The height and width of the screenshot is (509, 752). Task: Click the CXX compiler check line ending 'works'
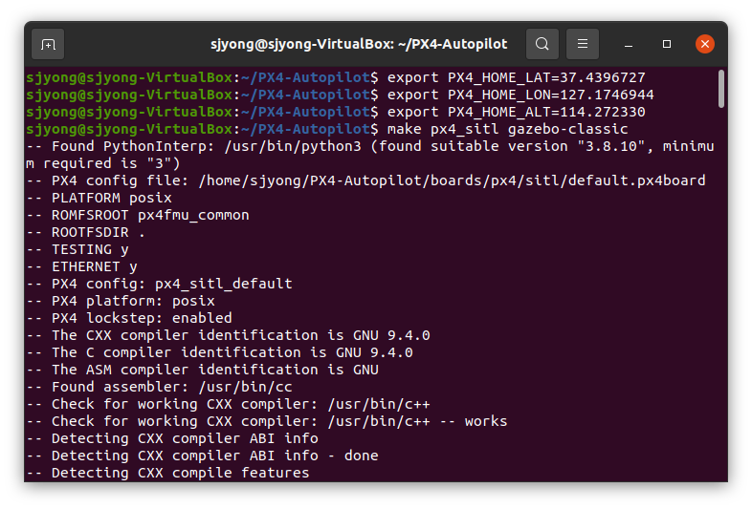click(x=267, y=421)
